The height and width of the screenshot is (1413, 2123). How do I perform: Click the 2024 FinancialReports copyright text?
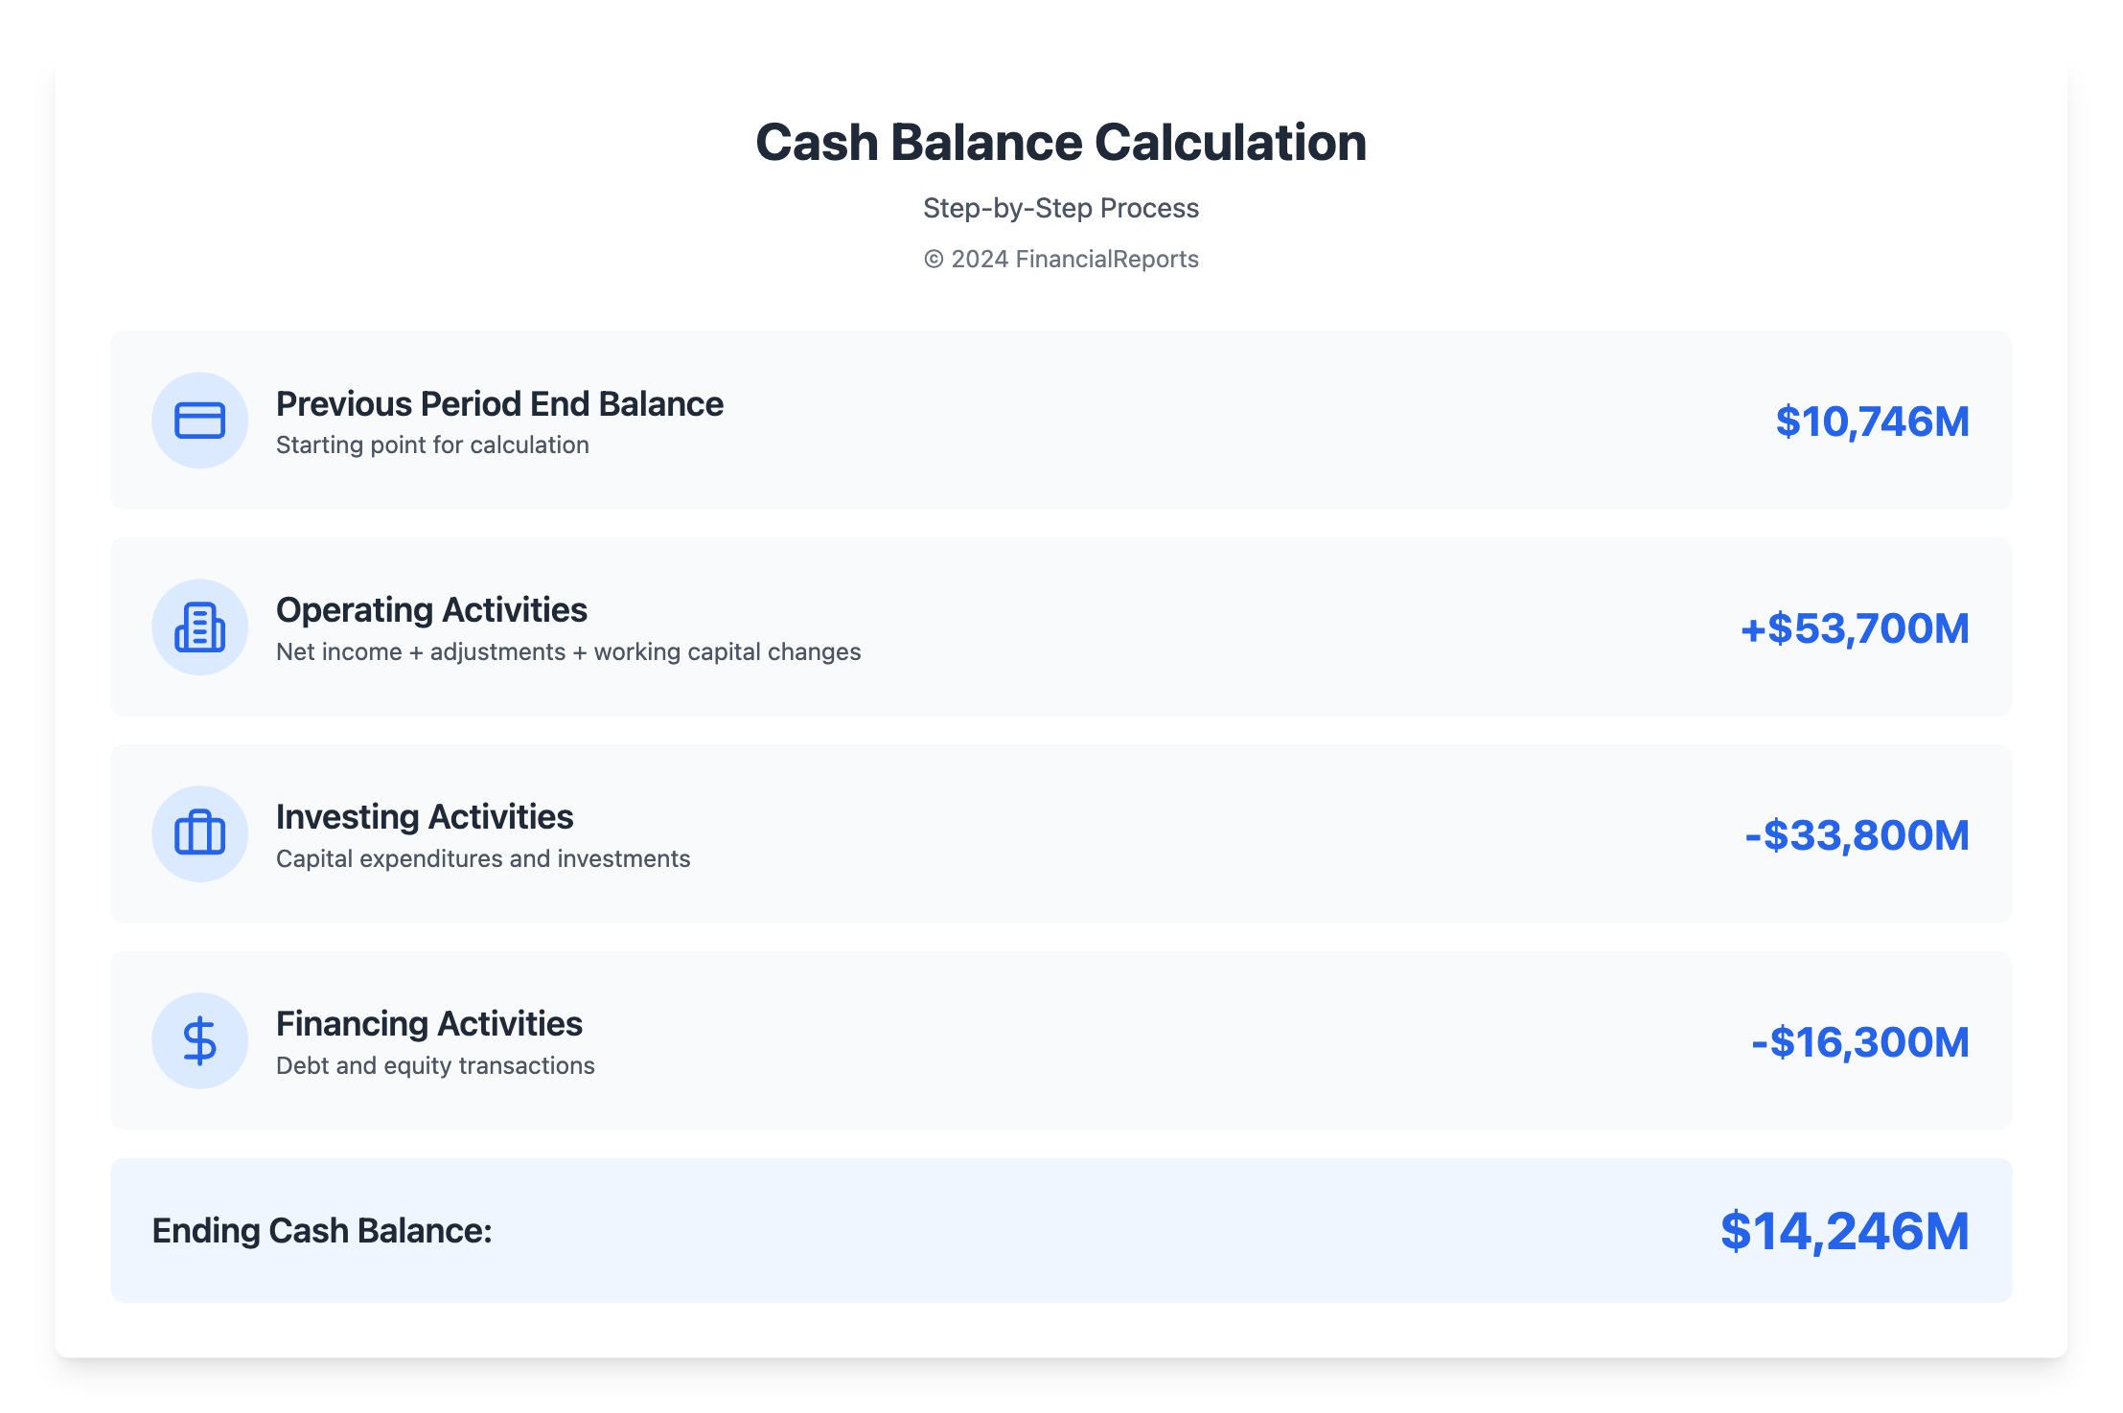(x=1061, y=259)
